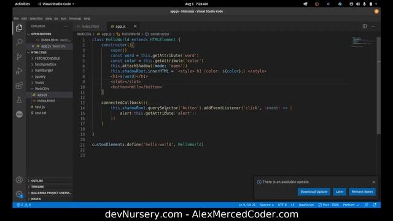
Task: Open the Edit menu
Action: (x=24, y=18)
